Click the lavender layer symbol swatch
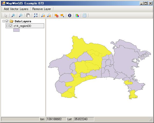 (x=16, y=30)
